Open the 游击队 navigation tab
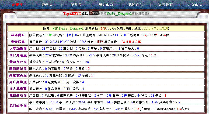Screen dimensions: 209x116 click(47, 5)
